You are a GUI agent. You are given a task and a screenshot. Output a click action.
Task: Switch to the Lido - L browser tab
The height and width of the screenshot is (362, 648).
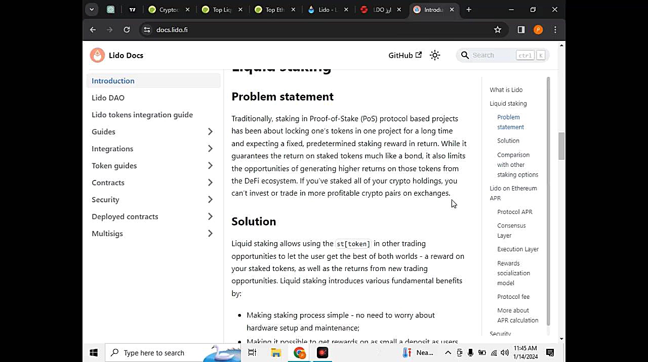(328, 10)
